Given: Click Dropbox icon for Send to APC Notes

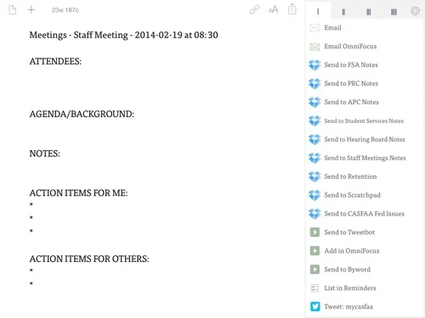Looking at the screenshot, I should [x=314, y=102].
